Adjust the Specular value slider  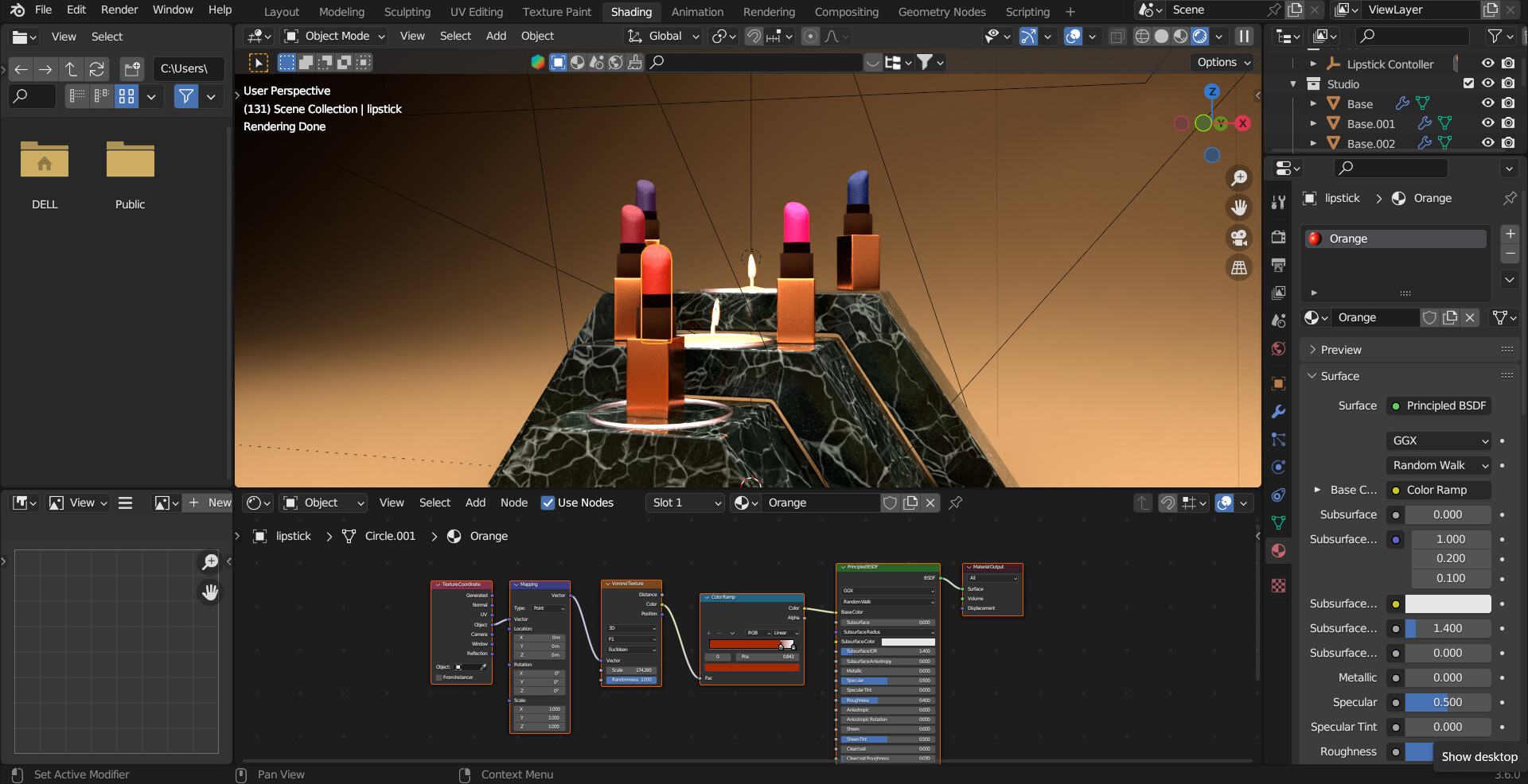(1447, 702)
